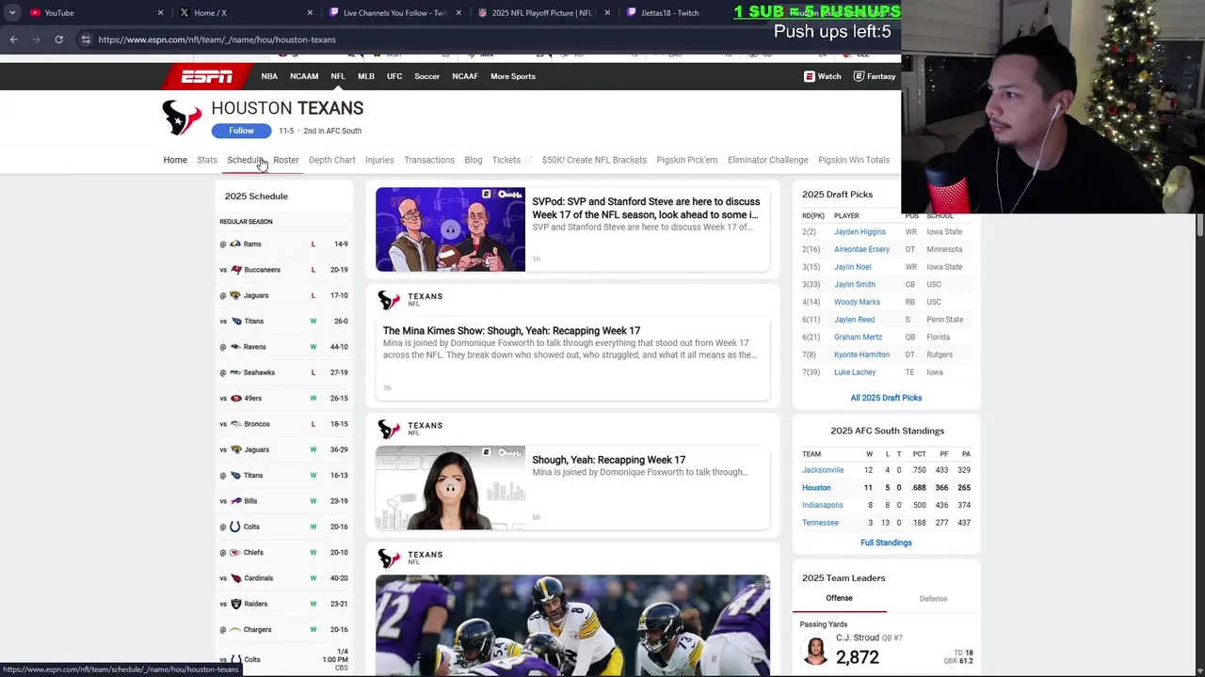The width and height of the screenshot is (1205, 677).
Task: Close the Home / X browser tab
Action: (310, 12)
